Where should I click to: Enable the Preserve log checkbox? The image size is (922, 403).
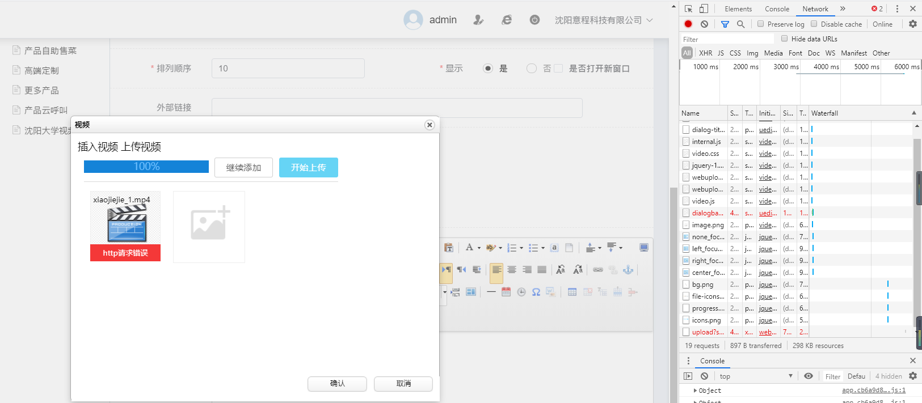(761, 24)
